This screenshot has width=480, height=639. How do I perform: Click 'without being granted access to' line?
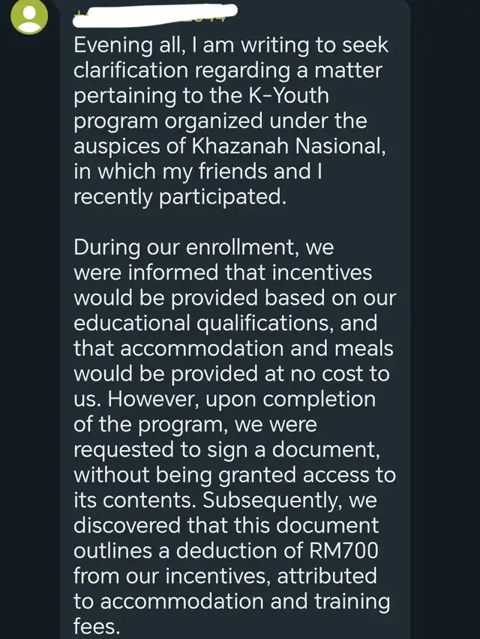tap(235, 475)
